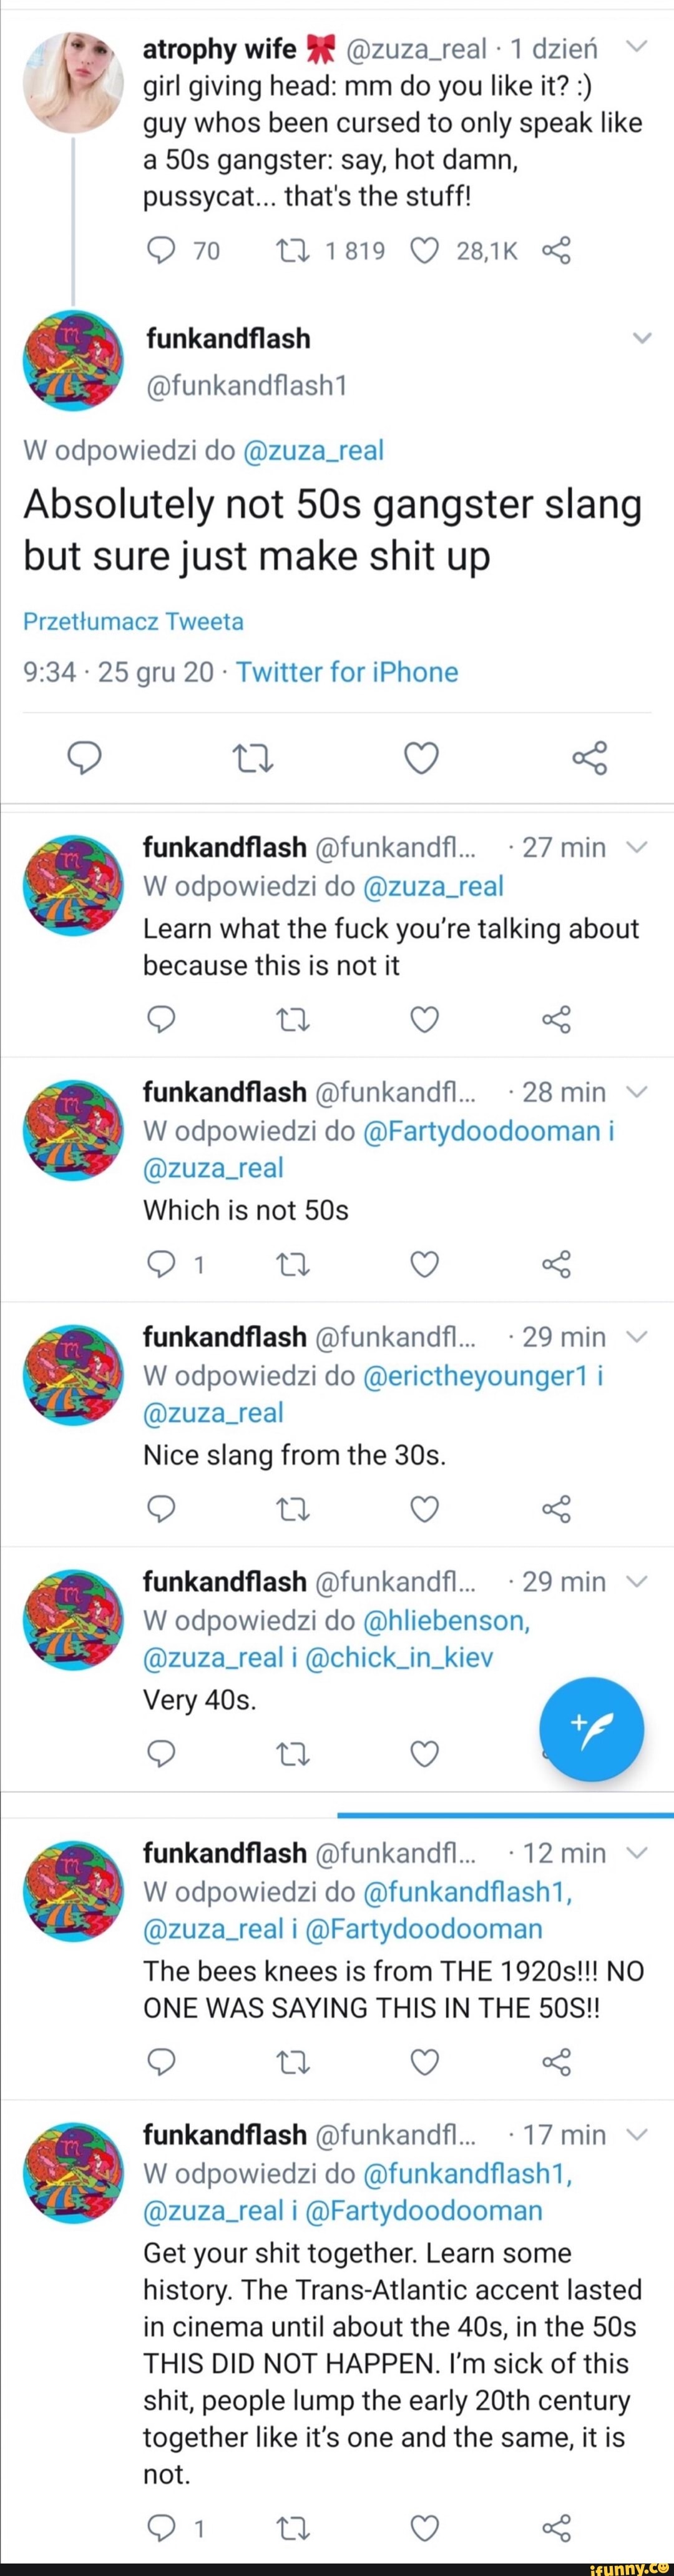The image size is (674, 2576).
Task: Like the atrophy wife tweet
Action: click(x=424, y=250)
